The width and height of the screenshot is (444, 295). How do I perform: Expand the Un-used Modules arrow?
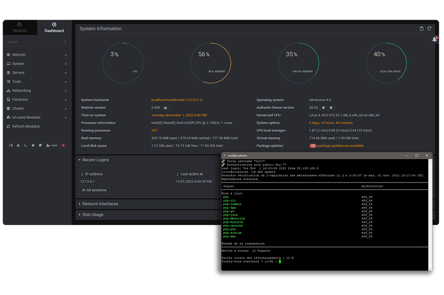point(66,117)
